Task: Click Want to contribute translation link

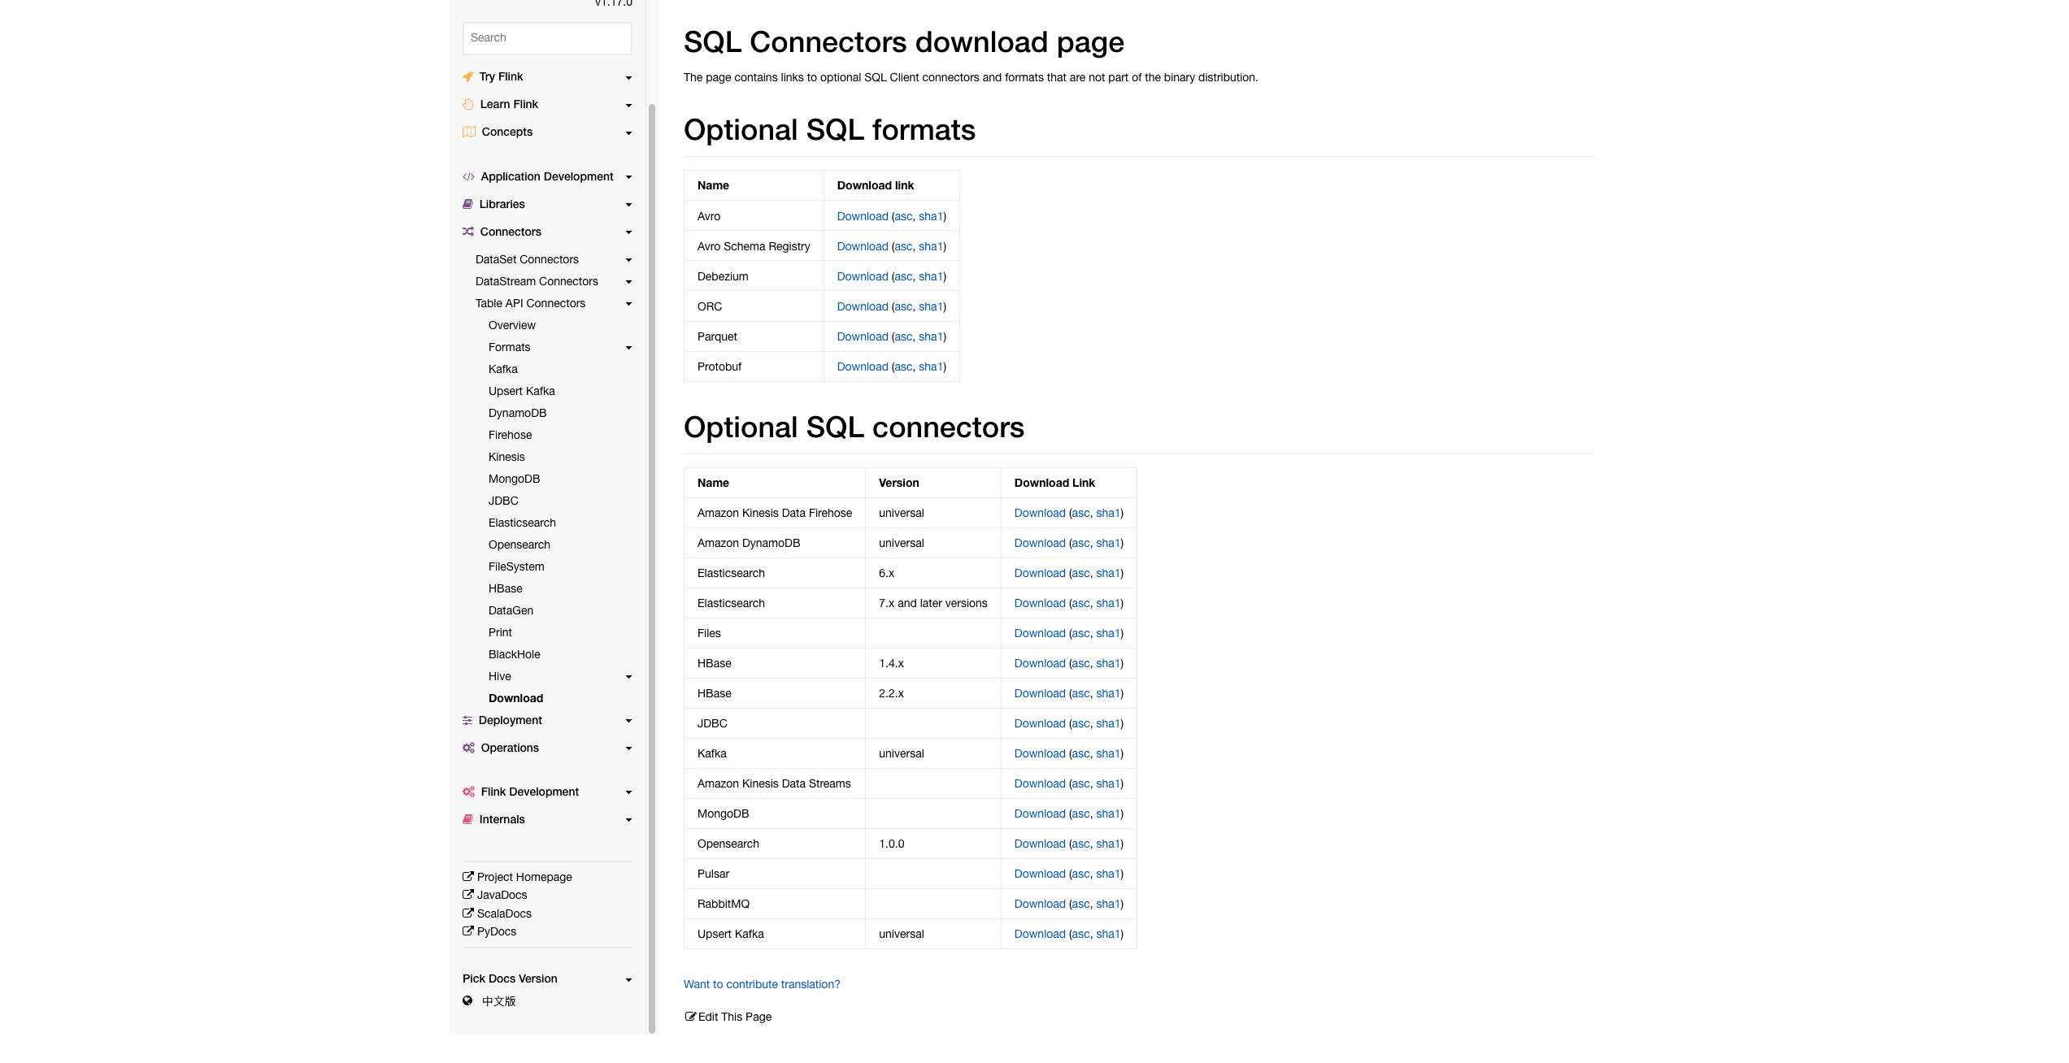Action: click(x=762, y=984)
